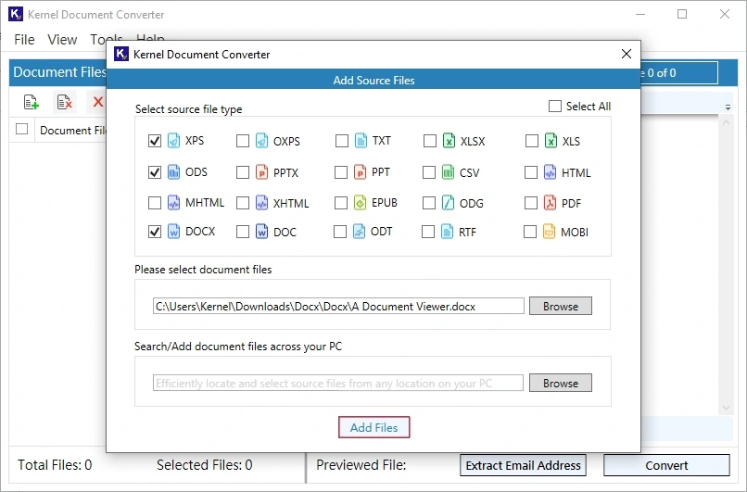Image resolution: width=747 pixels, height=492 pixels.
Task: Uncheck the XPS checkbox
Action: coord(155,141)
